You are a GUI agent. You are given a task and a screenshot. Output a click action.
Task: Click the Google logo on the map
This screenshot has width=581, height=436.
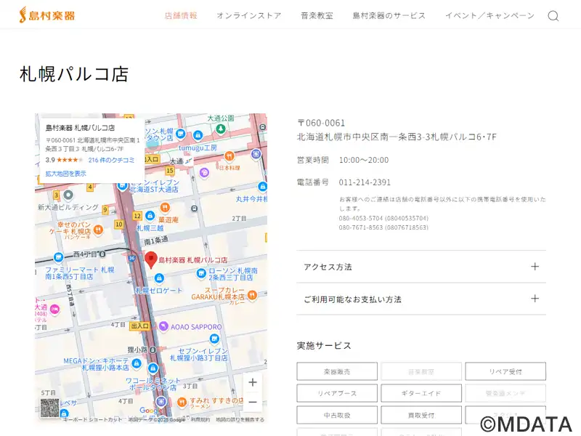click(150, 411)
